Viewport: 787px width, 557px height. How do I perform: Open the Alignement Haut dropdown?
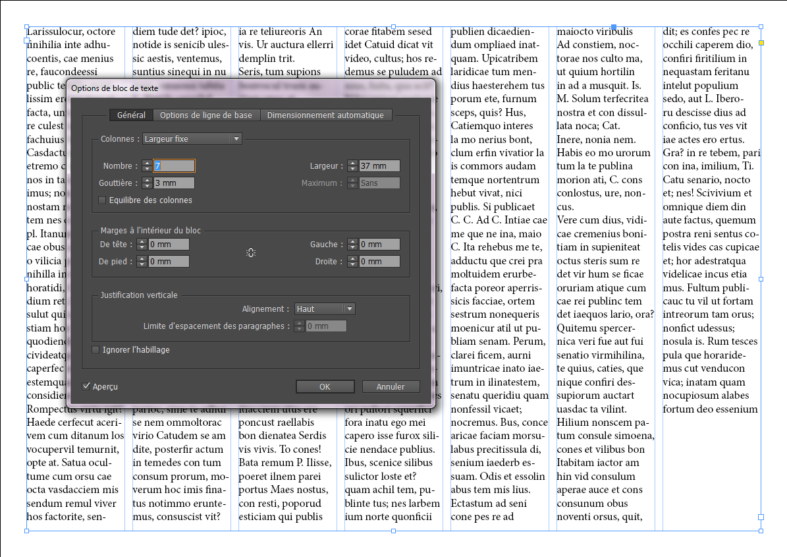325,309
